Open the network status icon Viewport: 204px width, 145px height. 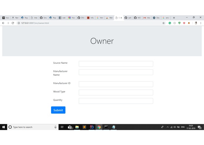[x=171, y=127]
